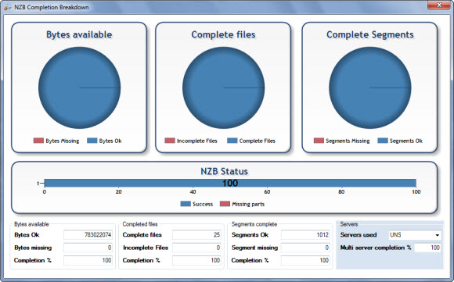
Task: Click the Success legend swatch in NZB Status
Action: point(186,204)
